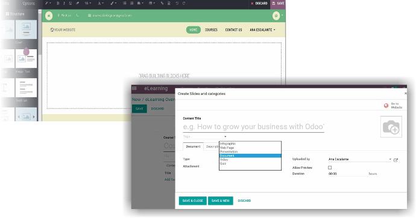The image size is (416, 218).
Task: Upload an image via the camera placeholder
Action: [x=391, y=127]
